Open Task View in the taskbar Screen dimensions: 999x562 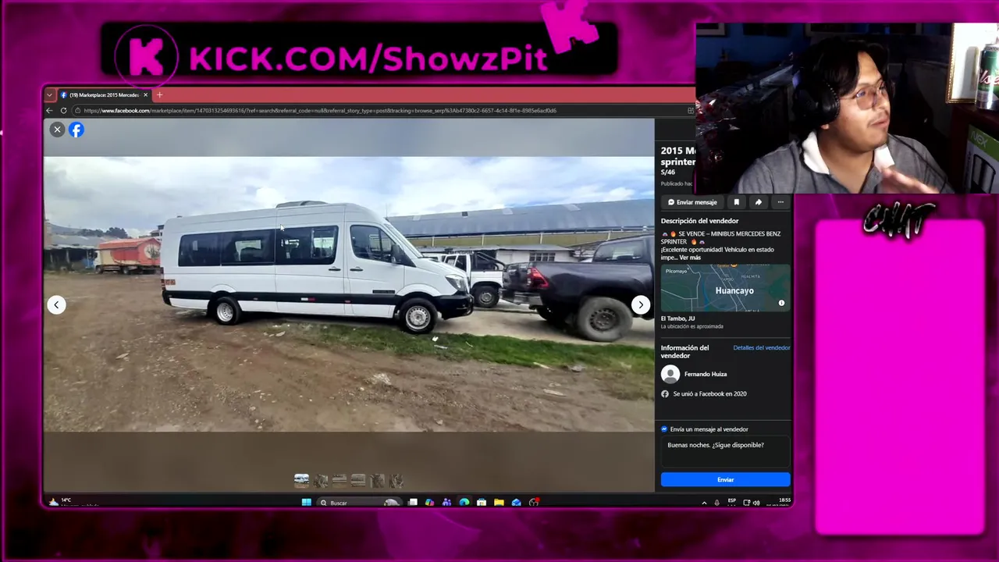[x=412, y=503]
